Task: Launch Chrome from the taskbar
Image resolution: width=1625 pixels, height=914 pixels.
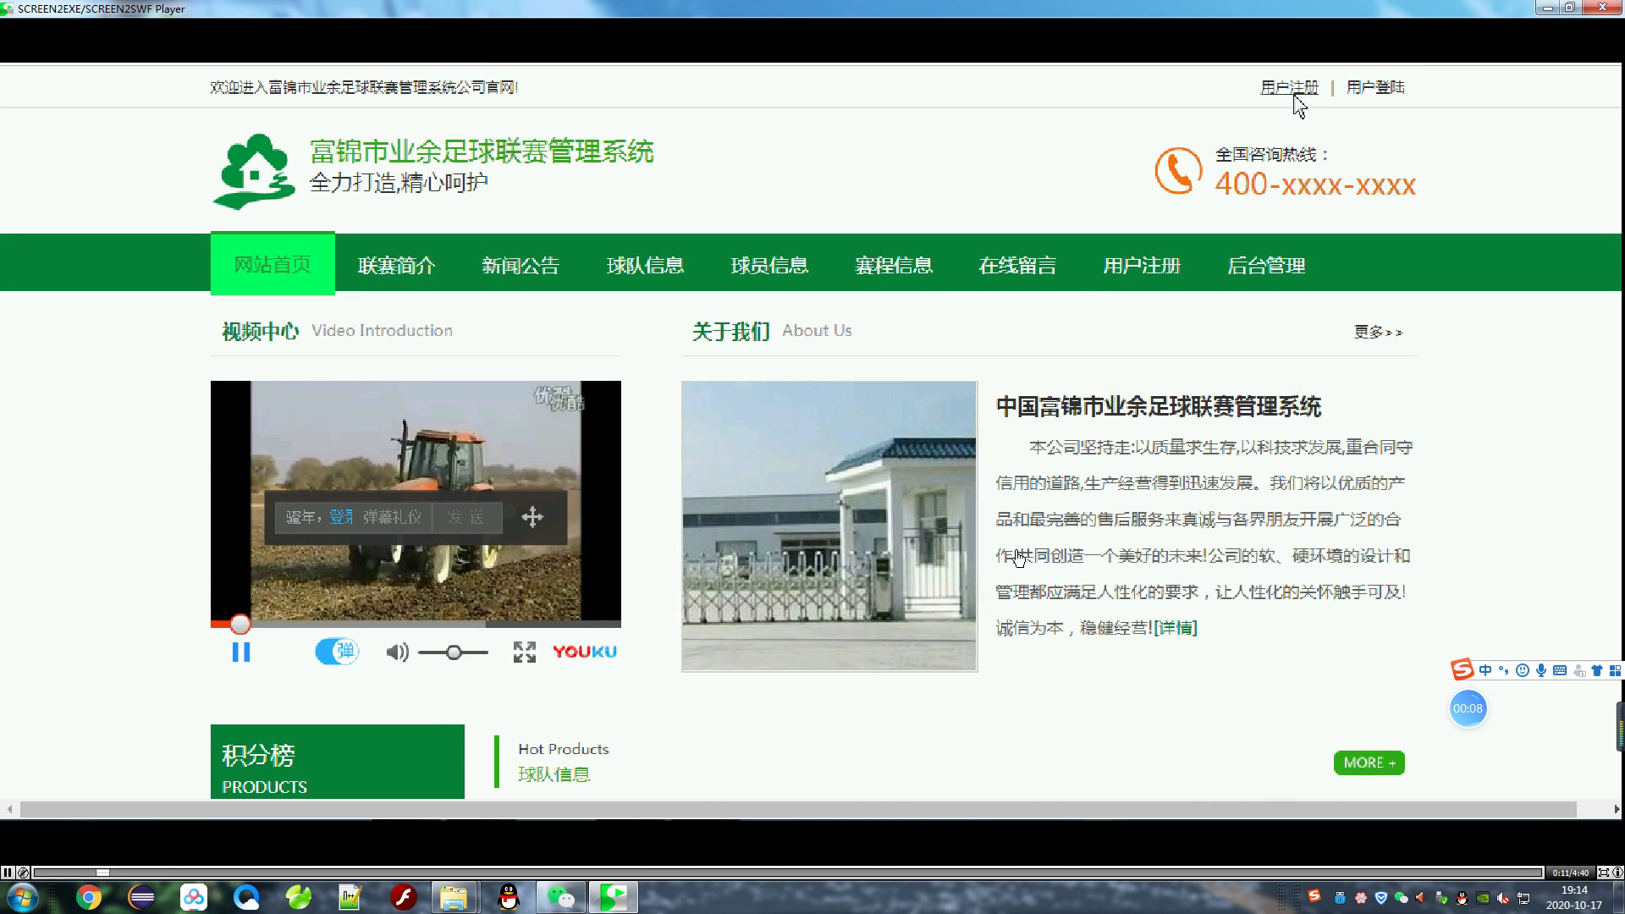Action: 89,897
